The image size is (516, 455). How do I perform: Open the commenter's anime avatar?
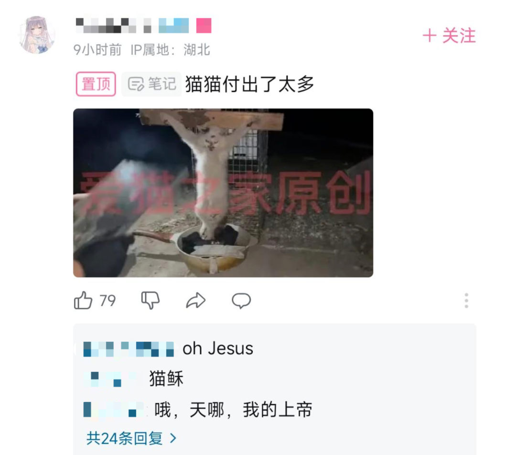[36, 35]
